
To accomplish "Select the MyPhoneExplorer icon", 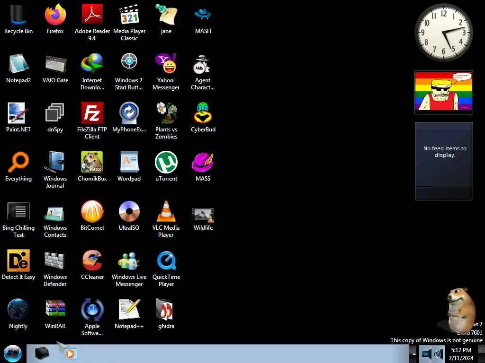I will pos(129,117).
